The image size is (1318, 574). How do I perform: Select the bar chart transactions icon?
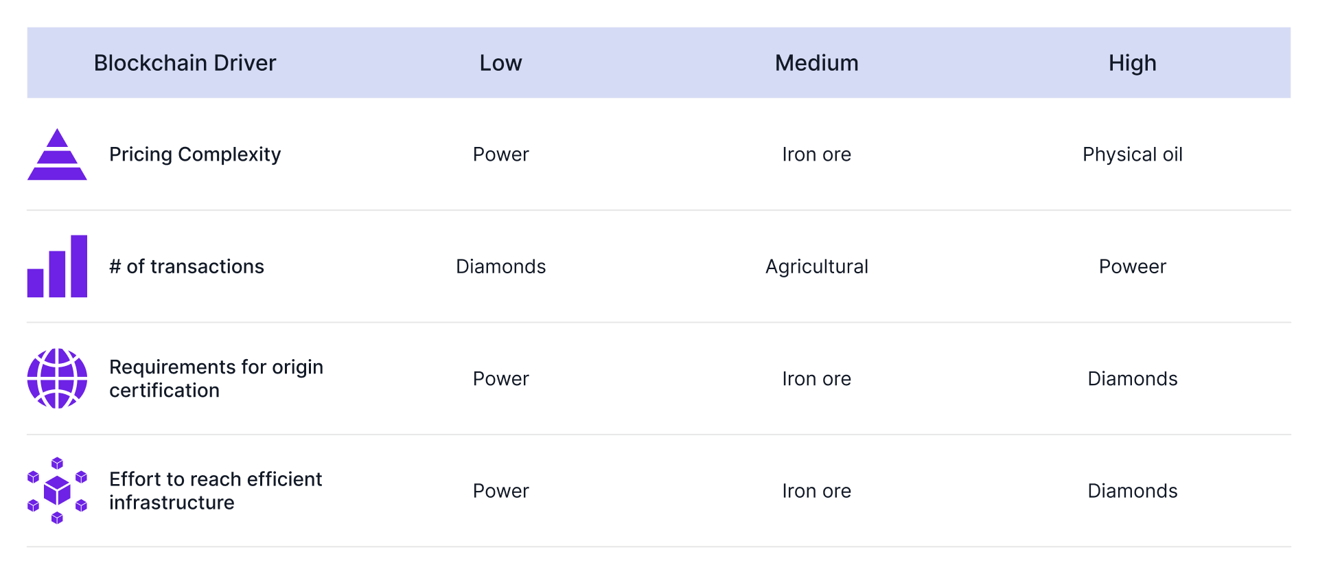coord(57,266)
